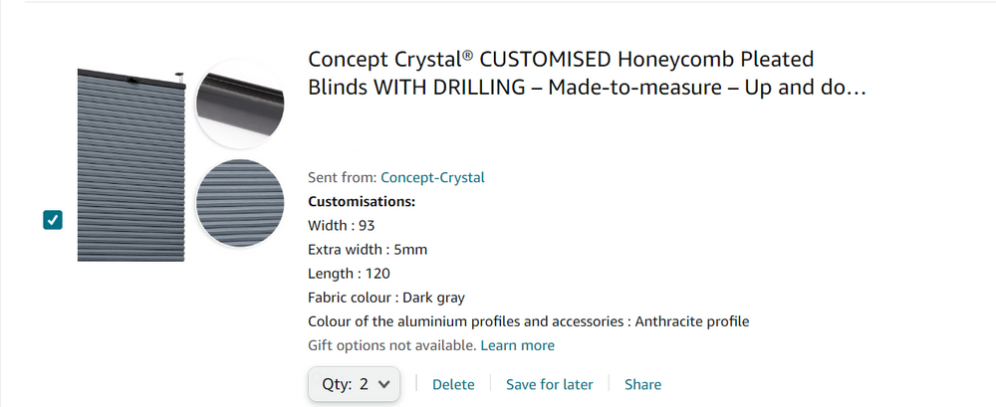Open the main pleated blind product image
The height and width of the screenshot is (407, 996).
pyautogui.click(x=130, y=165)
